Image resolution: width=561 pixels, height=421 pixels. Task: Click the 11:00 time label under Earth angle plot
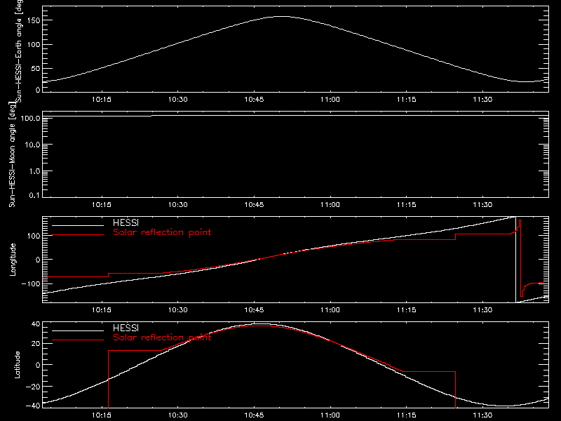330,100
